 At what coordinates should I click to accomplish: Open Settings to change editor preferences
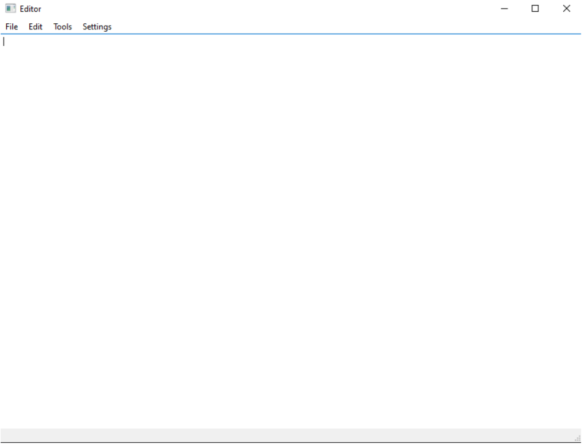tap(97, 26)
